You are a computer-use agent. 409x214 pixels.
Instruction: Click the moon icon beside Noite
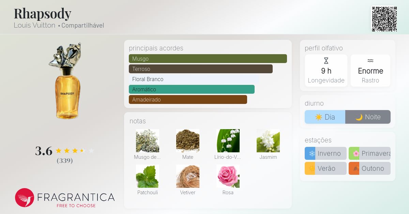tap(359, 117)
